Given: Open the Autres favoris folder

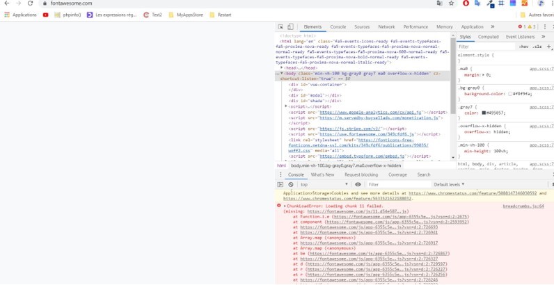Looking at the screenshot, I should 537,15.
